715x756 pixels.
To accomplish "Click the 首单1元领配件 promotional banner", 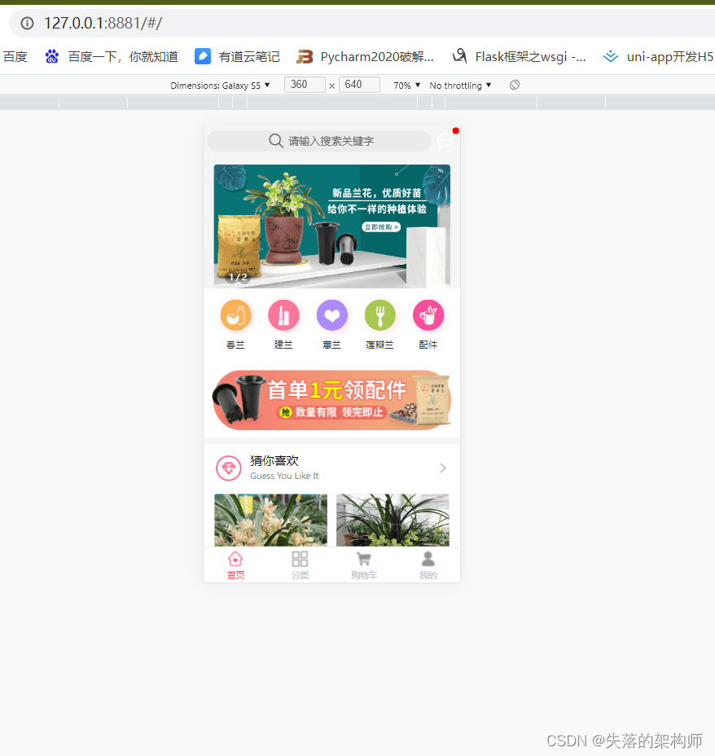I will 331,400.
